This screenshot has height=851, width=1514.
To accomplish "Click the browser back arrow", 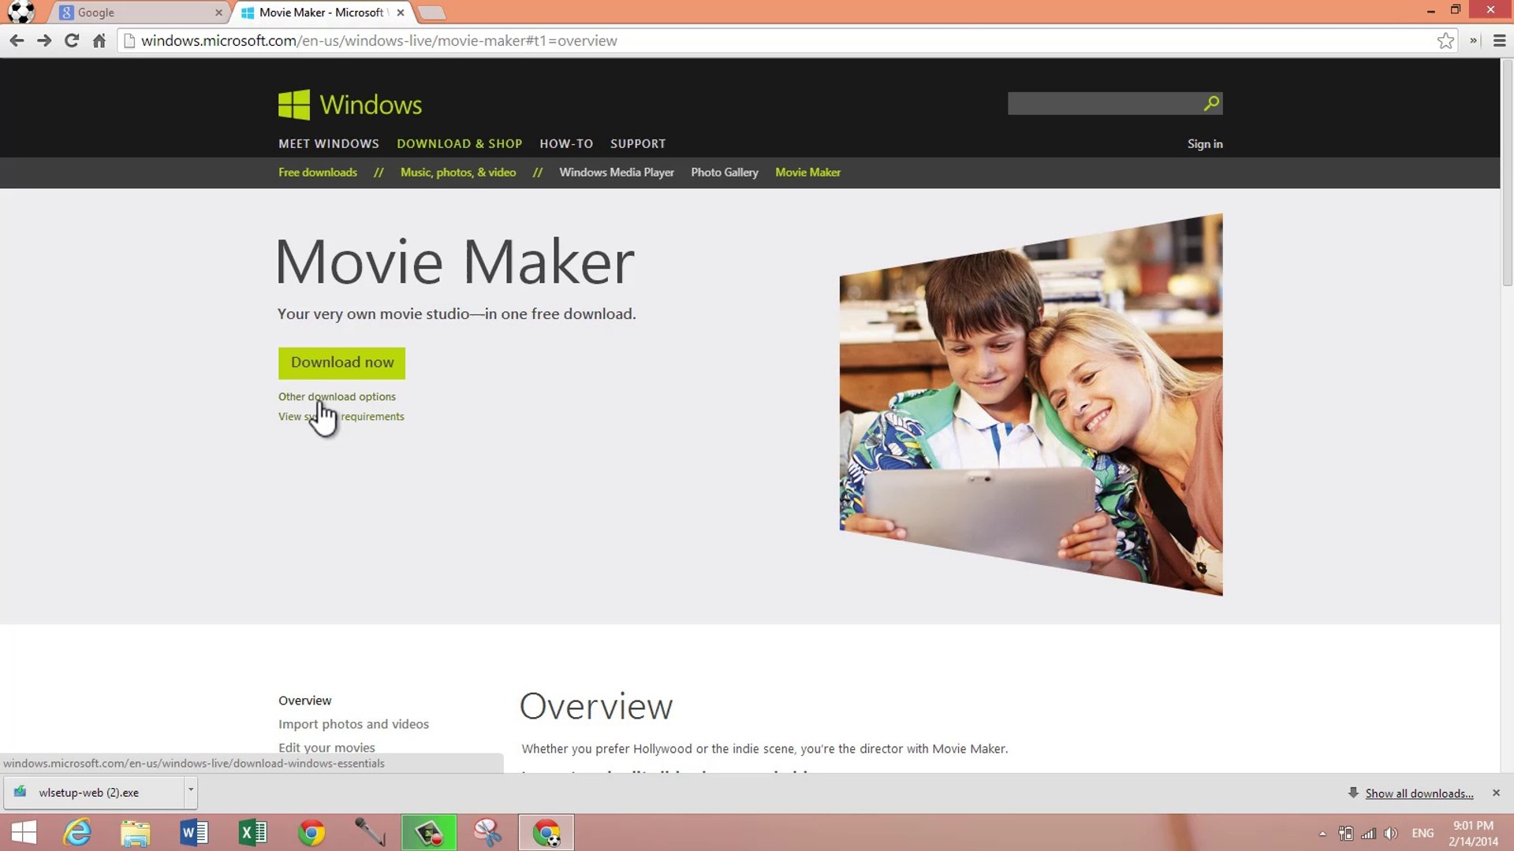I will coord(17,41).
